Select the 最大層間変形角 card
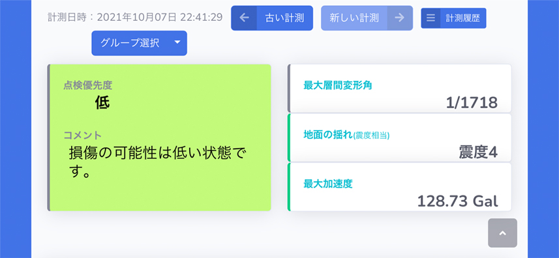Image resolution: width=559 pixels, height=258 pixels. pos(399,88)
